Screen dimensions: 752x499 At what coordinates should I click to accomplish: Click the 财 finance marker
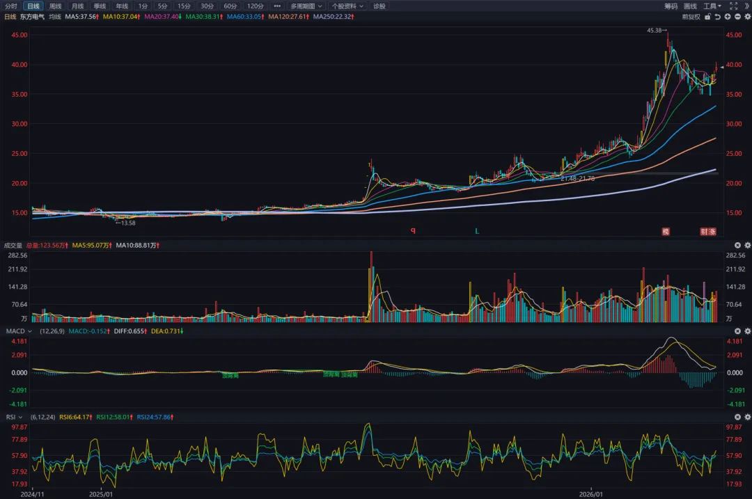point(704,232)
